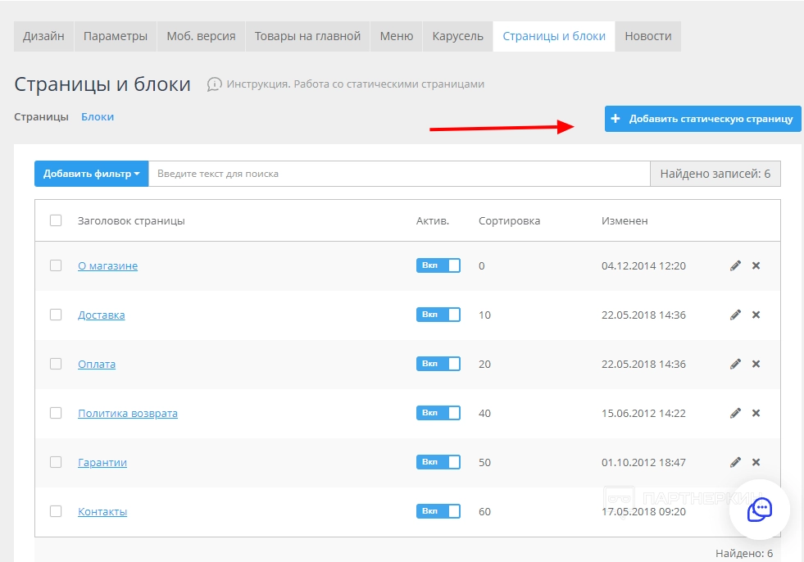Click the pencil icon in Гарантии row
The width and height of the screenshot is (804, 562).
(735, 462)
